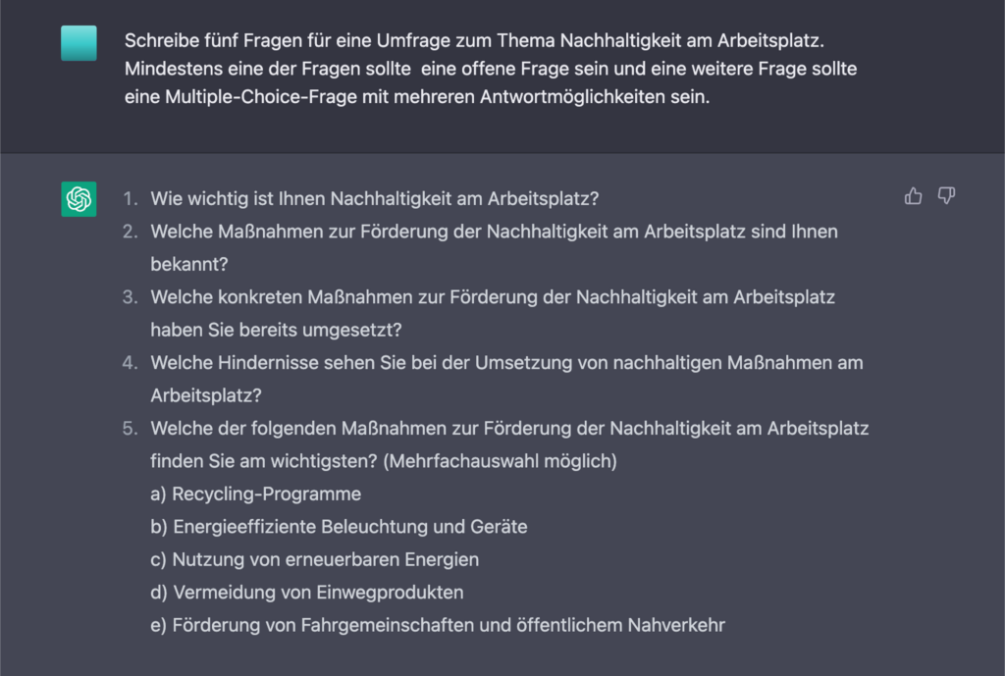
Task: Click the list number 5 marker
Action: pyautogui.click(x=131, y=428)
